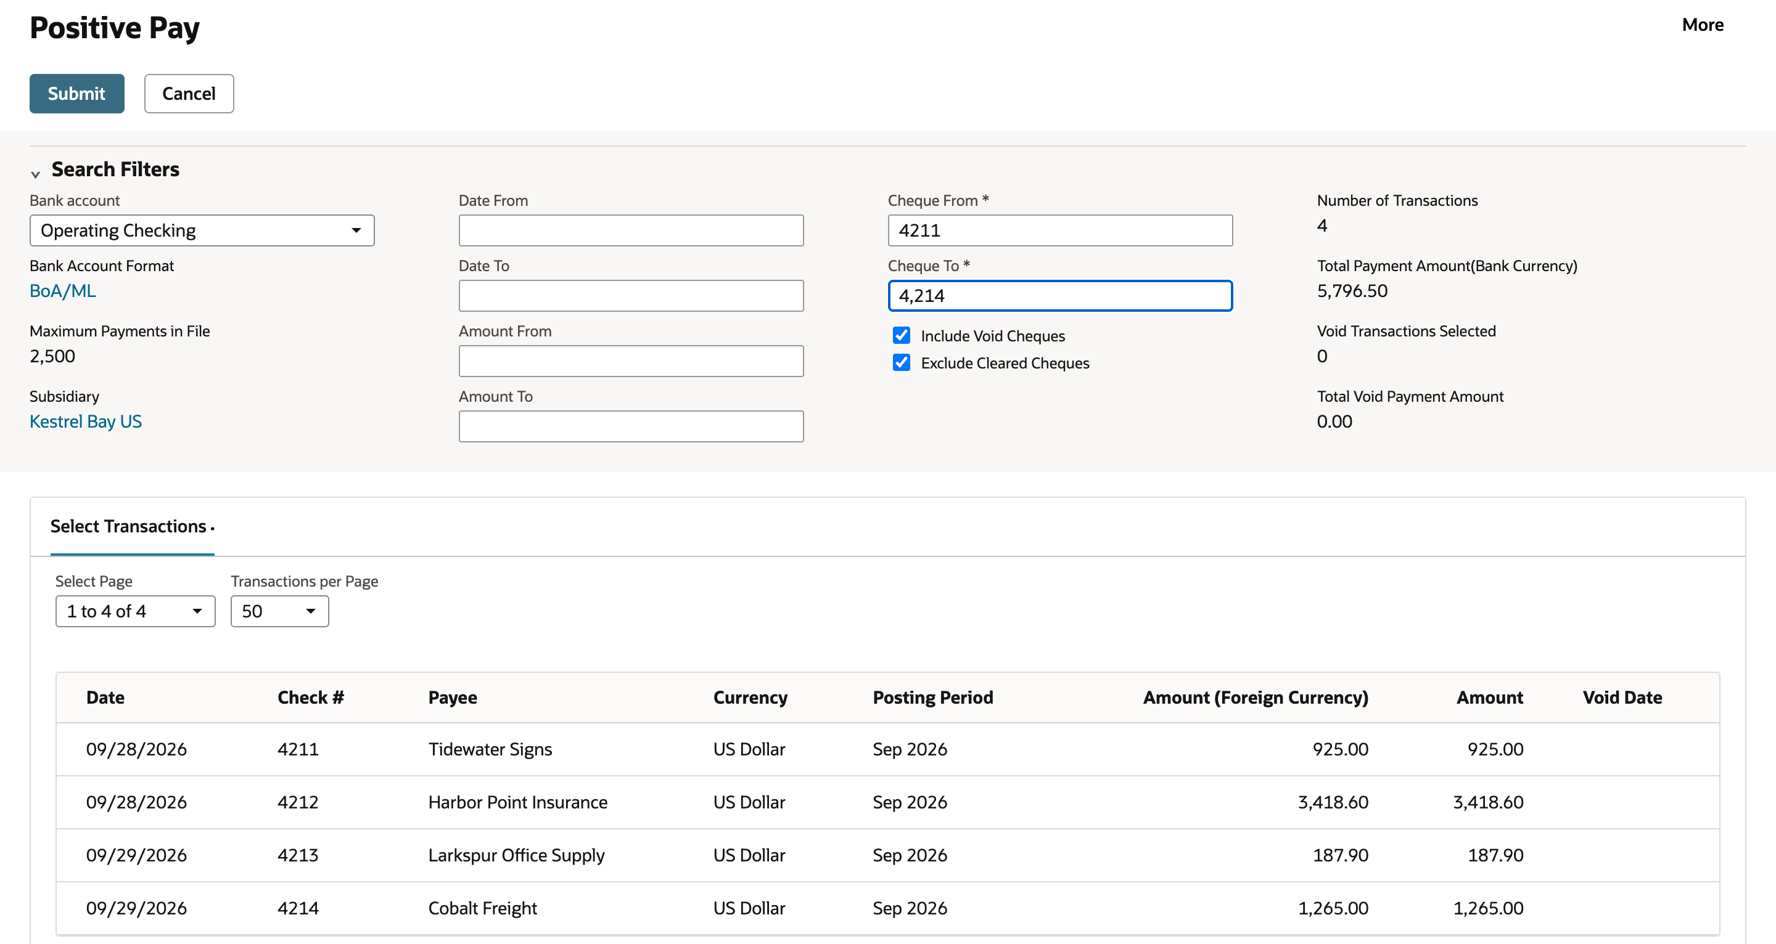Select the Cobalt Freight payee cell

pos(483,909)
